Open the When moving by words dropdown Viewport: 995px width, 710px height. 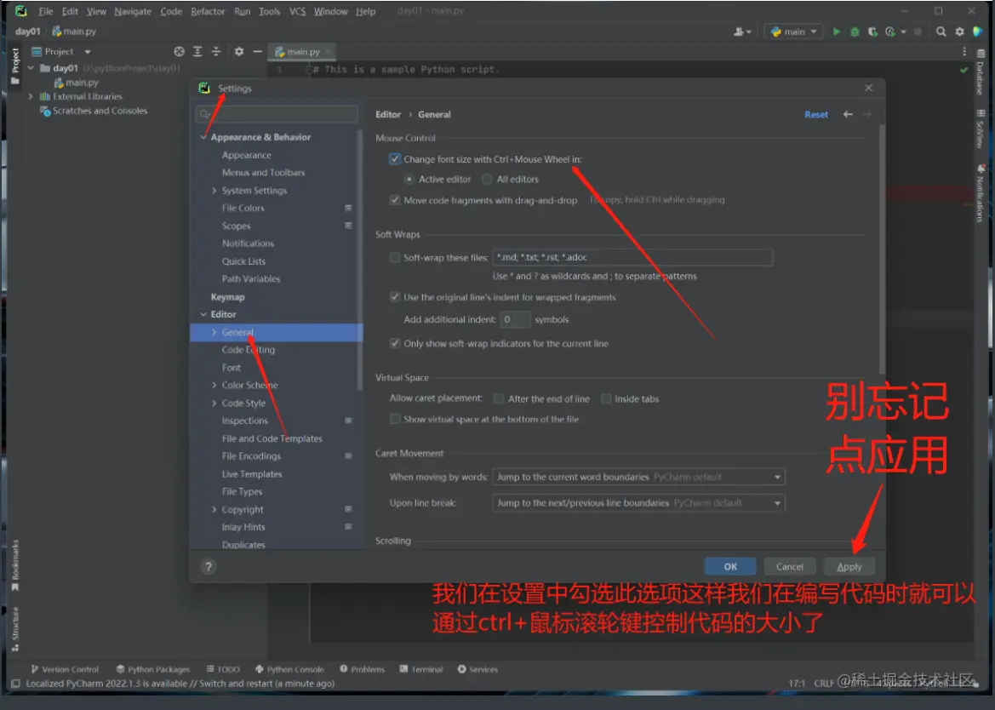click(x=638, y=477)
